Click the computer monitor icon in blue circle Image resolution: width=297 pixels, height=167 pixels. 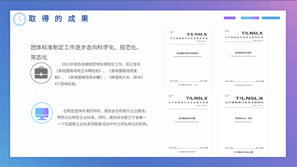pos(42,113)
